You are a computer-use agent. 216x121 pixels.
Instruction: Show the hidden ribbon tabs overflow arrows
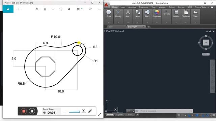[209, 7]
